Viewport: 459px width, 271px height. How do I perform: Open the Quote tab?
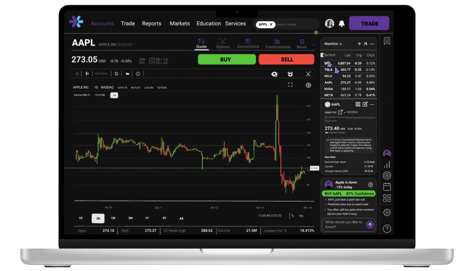pos(201,44)
